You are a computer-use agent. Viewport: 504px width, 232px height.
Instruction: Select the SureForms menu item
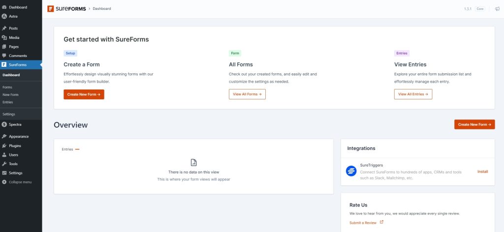coord(21,64)
